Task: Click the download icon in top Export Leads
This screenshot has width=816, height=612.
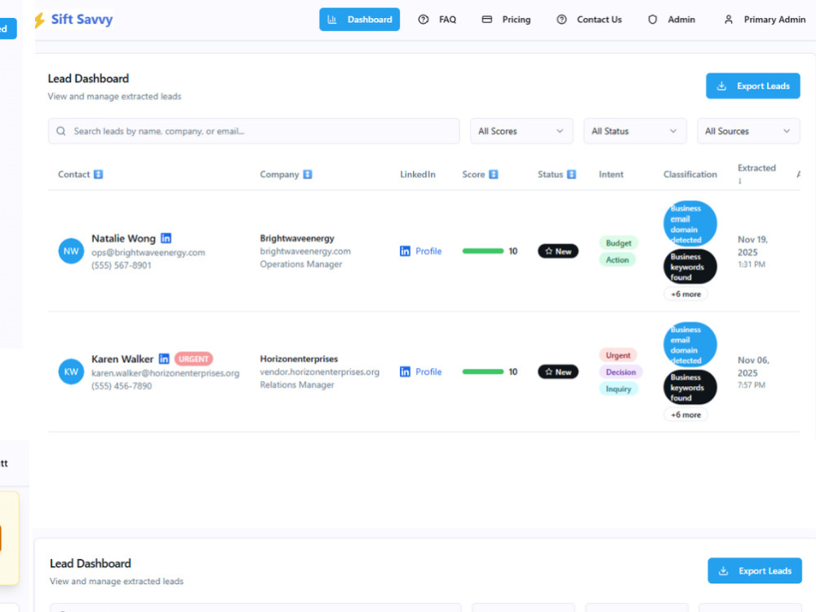Action: click(x=721, y=86)
